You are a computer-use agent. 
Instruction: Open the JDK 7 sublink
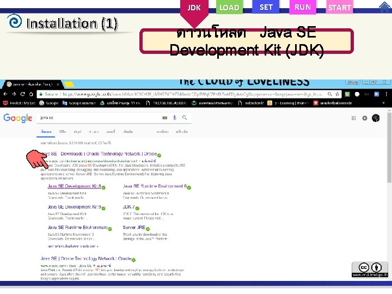(128, 207)
